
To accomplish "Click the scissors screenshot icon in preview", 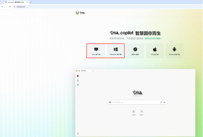I will point(164,102).
